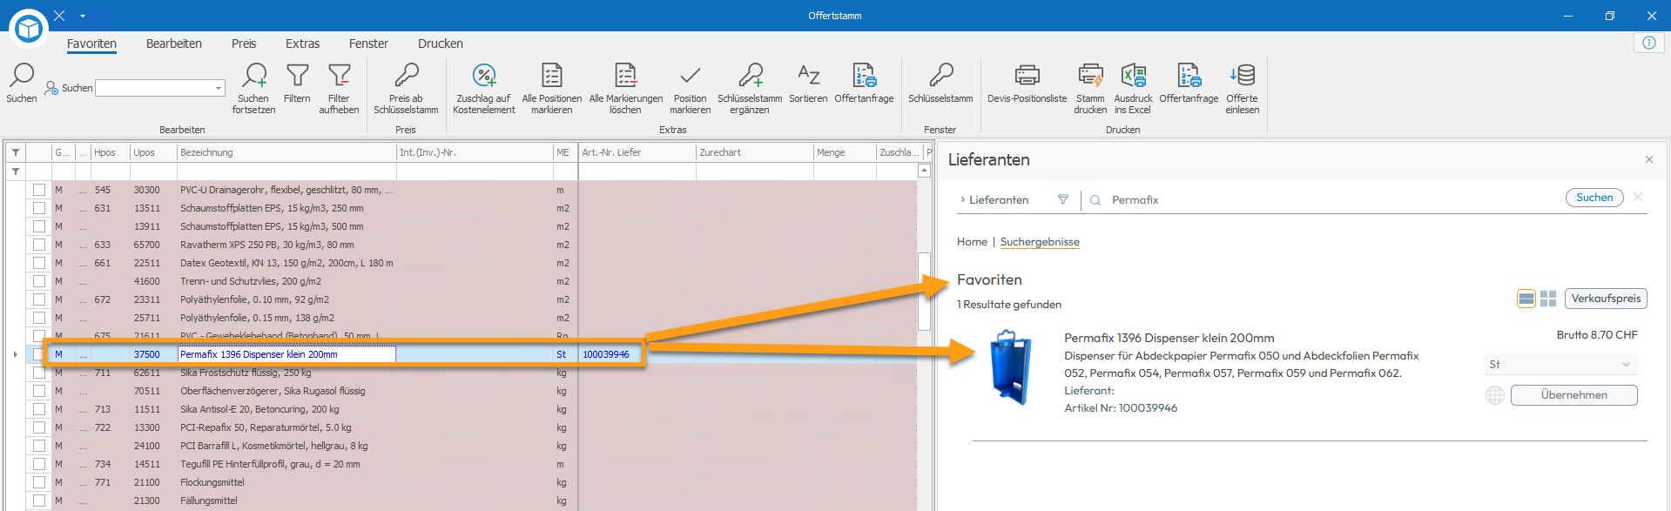The image size is (1671, 511).
Task: Click Permafix 1396 Dispenser product title
Action: 1169,338
